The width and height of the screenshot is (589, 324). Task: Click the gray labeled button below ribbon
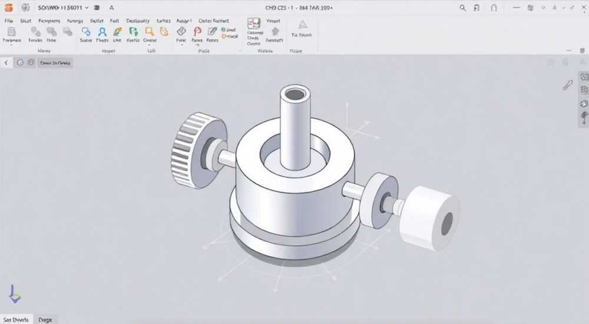point(55,63)
